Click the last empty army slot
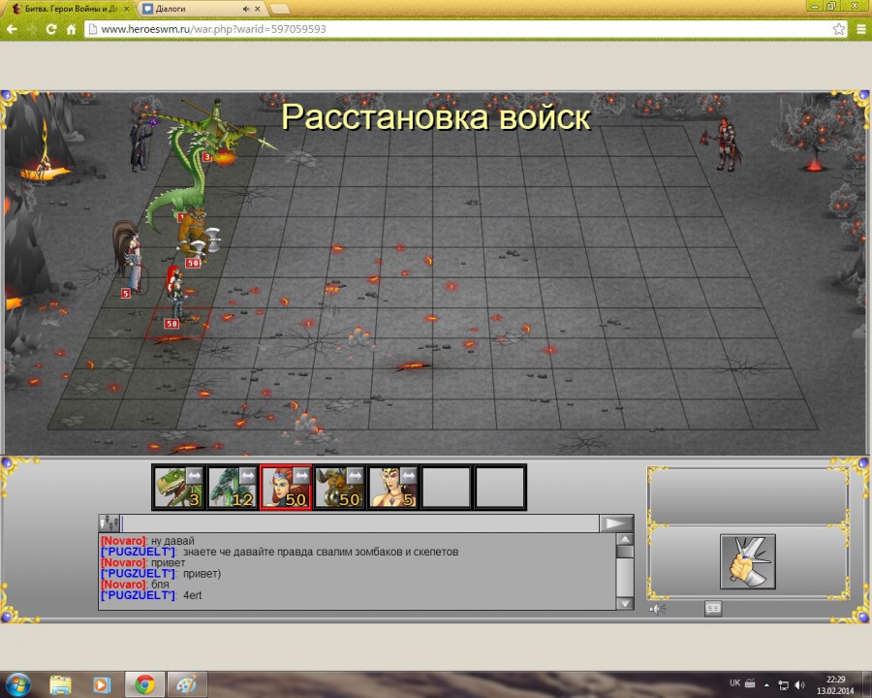 [500, 487]
